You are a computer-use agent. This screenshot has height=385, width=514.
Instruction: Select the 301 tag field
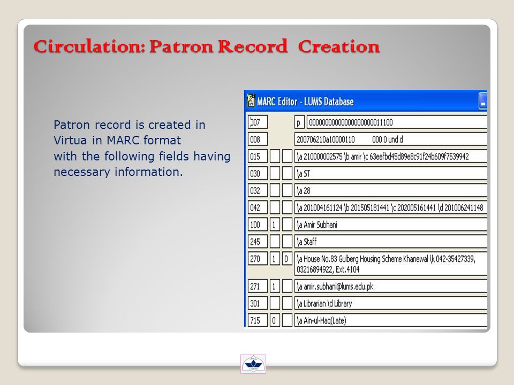pos(258,303)
